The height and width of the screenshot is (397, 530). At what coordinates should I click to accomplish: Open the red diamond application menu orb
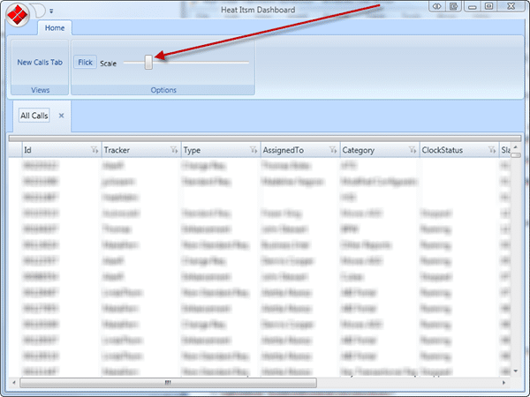(18, 14)
